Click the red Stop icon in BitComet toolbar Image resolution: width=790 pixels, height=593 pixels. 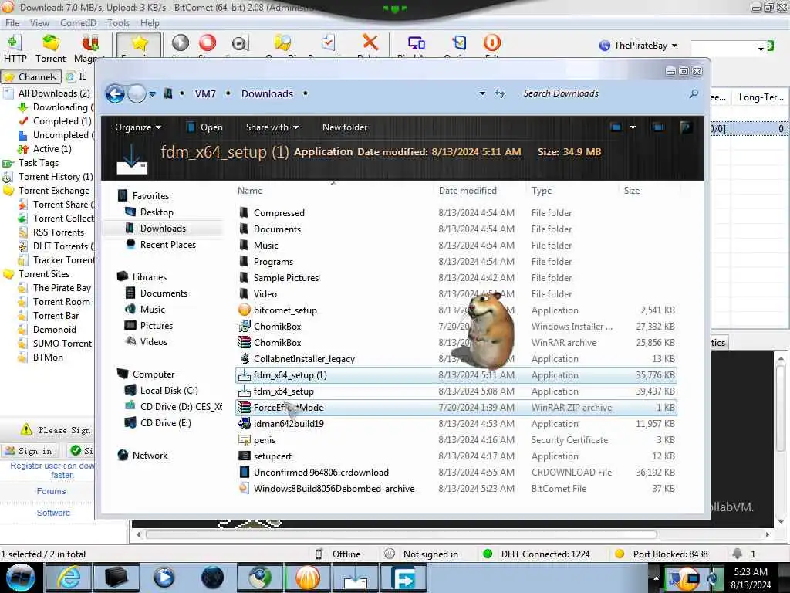point(207,43)
